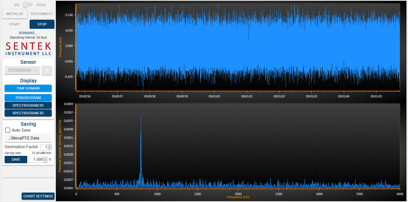Viewport: 408px width, 202px height.
Task: Click the save duration 1.000 field
Action: pos(36,160)
